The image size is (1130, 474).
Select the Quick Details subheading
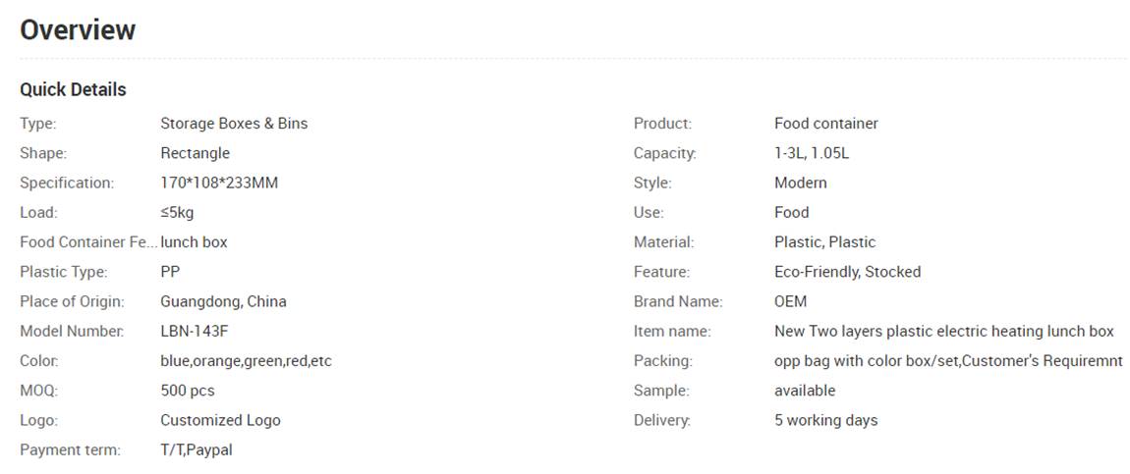click(x=73, y=90)
